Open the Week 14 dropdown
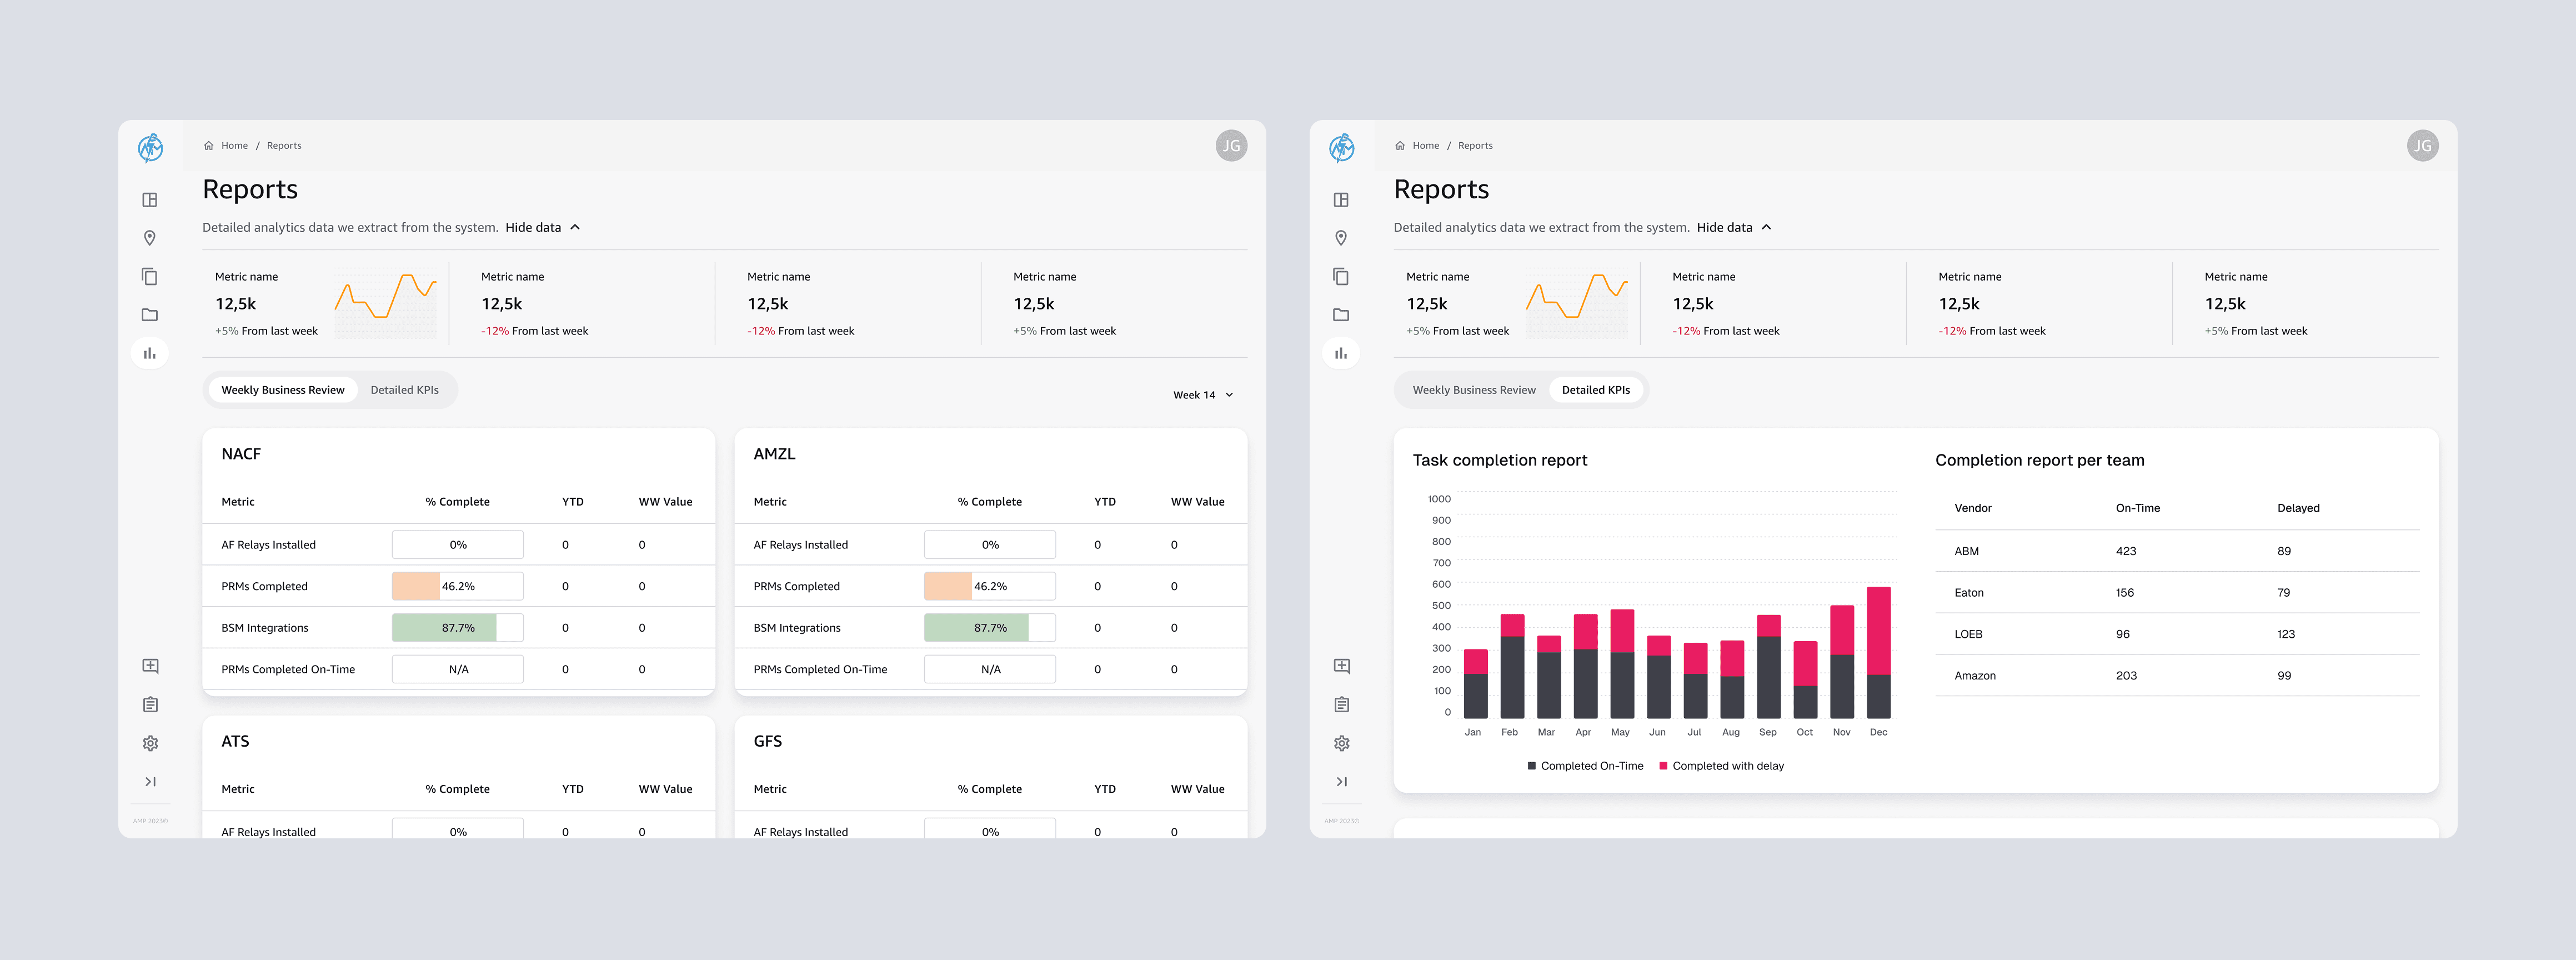Viewport: 2576px width, 960px height. (1203, 395)
